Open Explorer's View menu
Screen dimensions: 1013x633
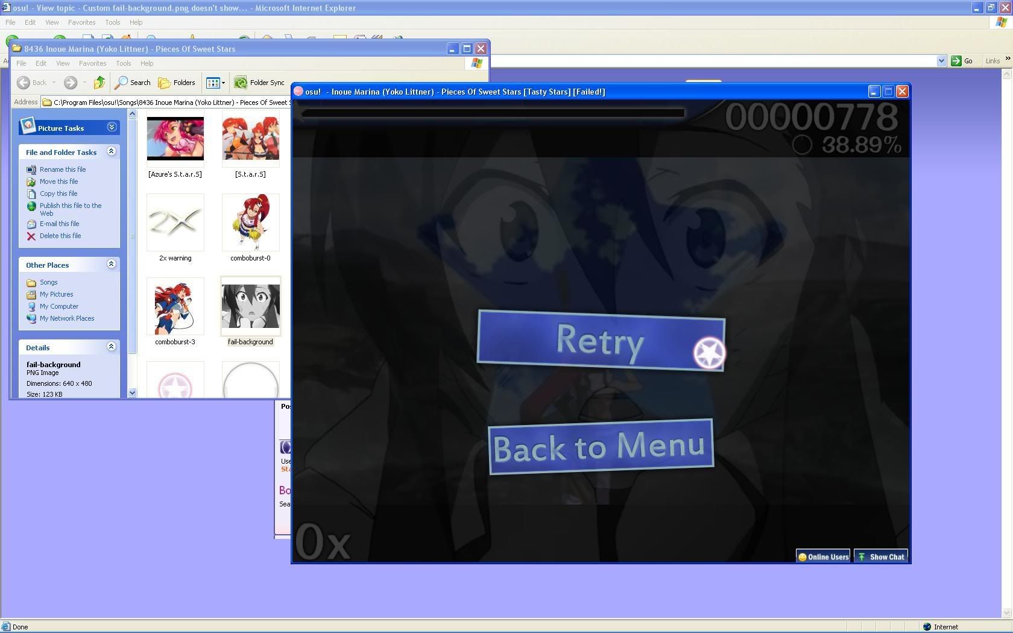[x=63, y=63]
